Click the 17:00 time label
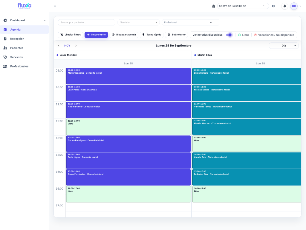This screenshot has width=306, height=230. pyautogui.click(x=59, y=205)
